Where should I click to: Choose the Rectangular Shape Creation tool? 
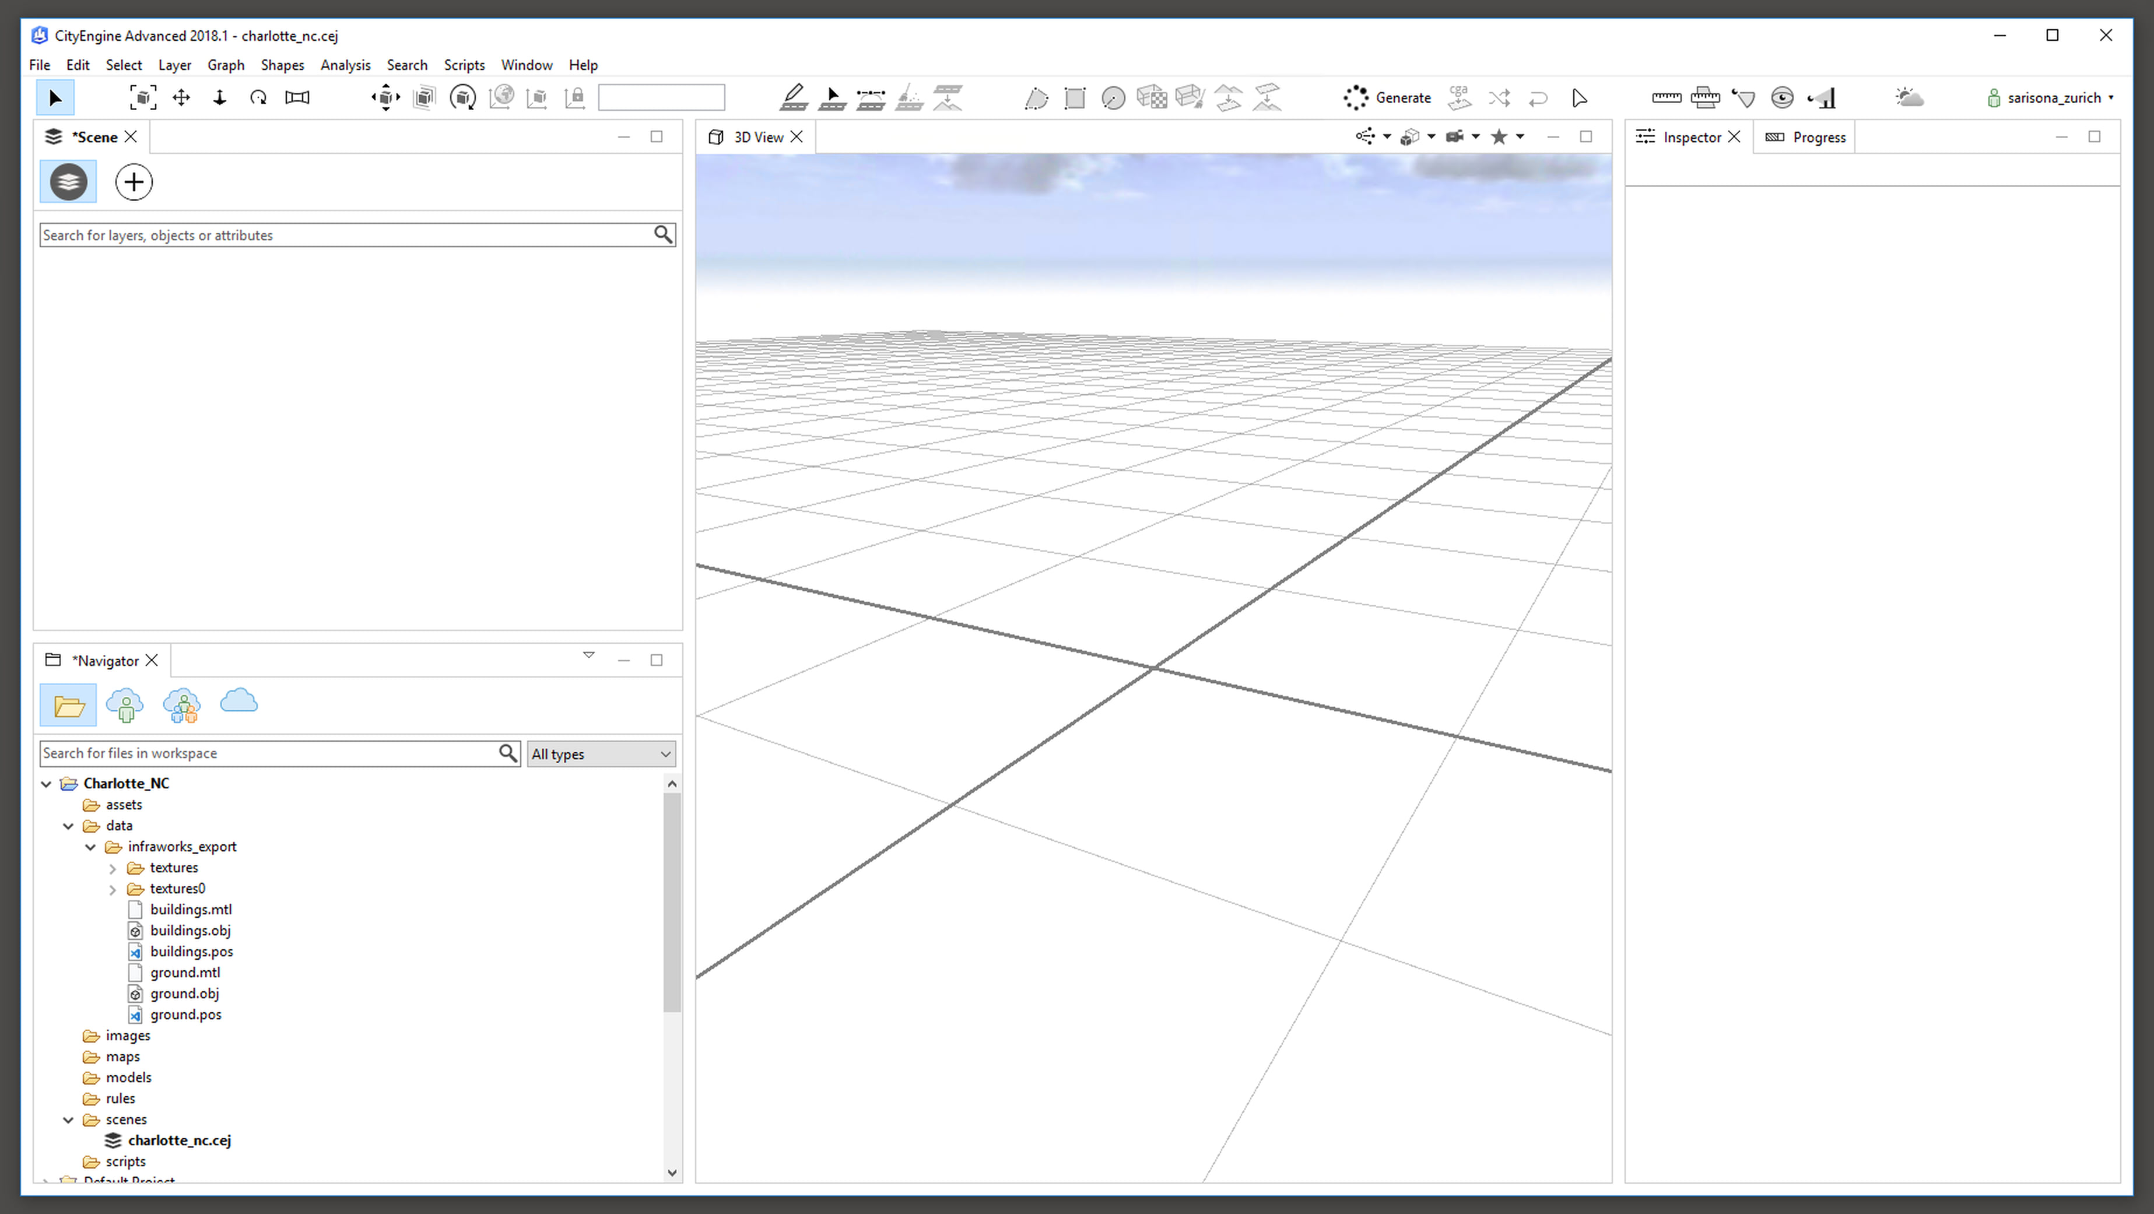[x=1075, y=98]
